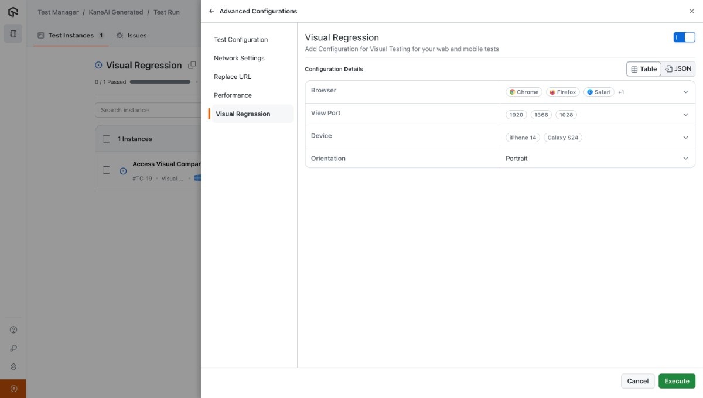
Task: Click the LambdaTest logo icon
Action: pos(12,11)
